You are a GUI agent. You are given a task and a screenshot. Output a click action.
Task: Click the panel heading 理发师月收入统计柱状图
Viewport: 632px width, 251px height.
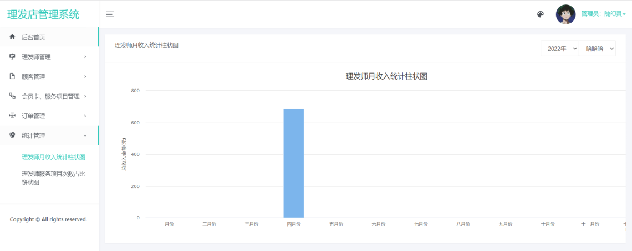[147, 45]
